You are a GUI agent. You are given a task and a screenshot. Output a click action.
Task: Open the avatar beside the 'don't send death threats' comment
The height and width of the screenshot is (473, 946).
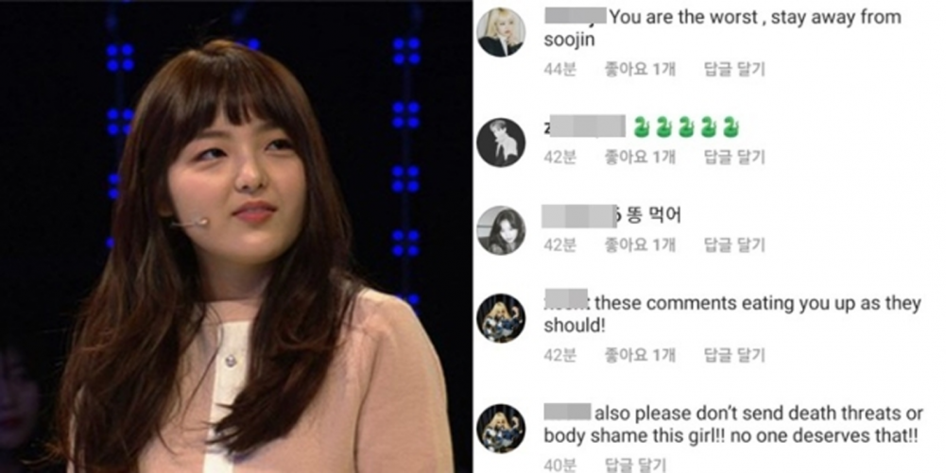(501, 429)
